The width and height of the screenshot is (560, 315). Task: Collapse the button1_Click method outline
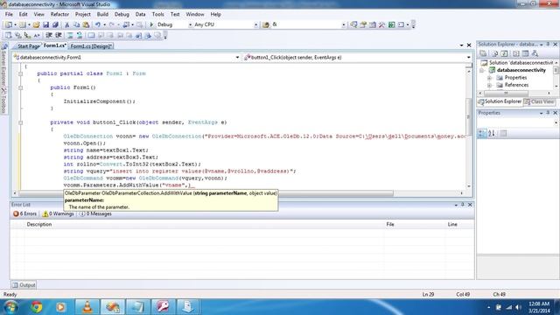tap(20, 122)
